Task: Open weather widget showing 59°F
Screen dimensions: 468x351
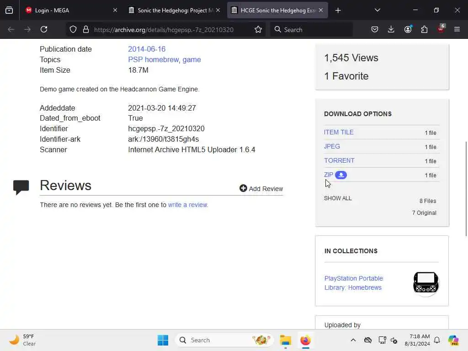Action: pyautogui.click(x=22, y=340)
